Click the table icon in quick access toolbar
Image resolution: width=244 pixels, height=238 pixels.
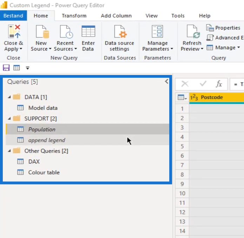click(x=17, y=68)
